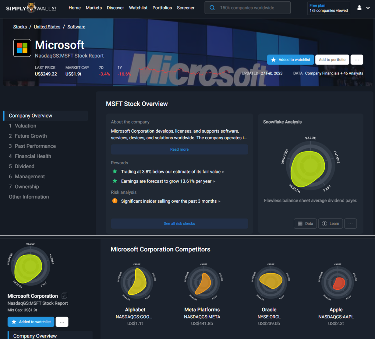The width and height of the screenshot is (375, 339).
Task: Go to the Home menu
Action: [x=75, y=8]
